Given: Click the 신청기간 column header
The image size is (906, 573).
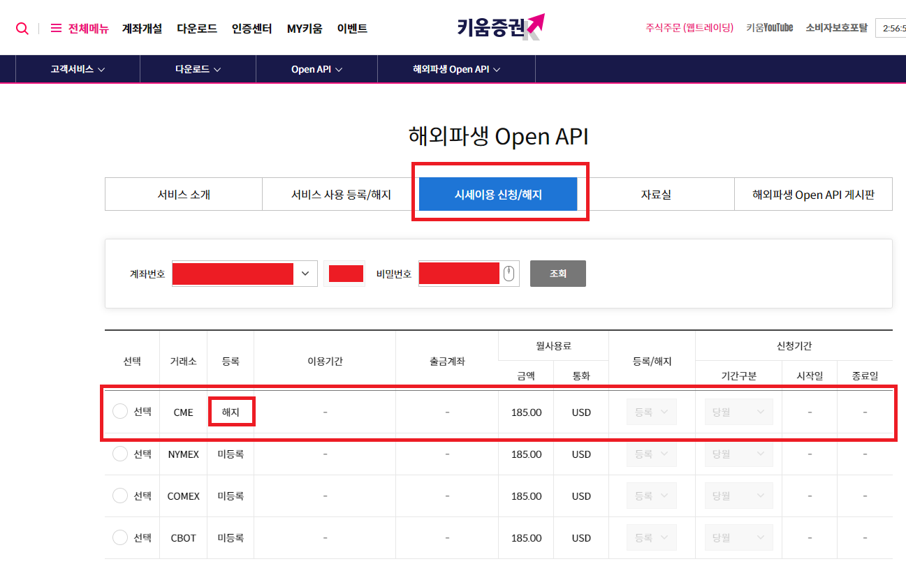Looking at the screenshot, I should tap(794, 345).
